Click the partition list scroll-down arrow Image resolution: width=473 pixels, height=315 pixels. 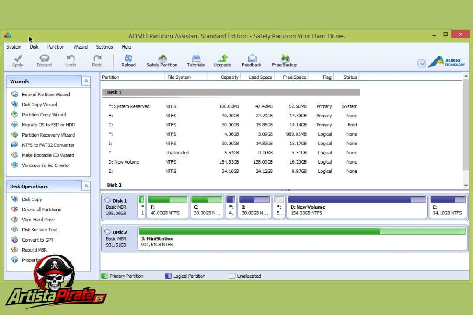click(x=466, y=185)
